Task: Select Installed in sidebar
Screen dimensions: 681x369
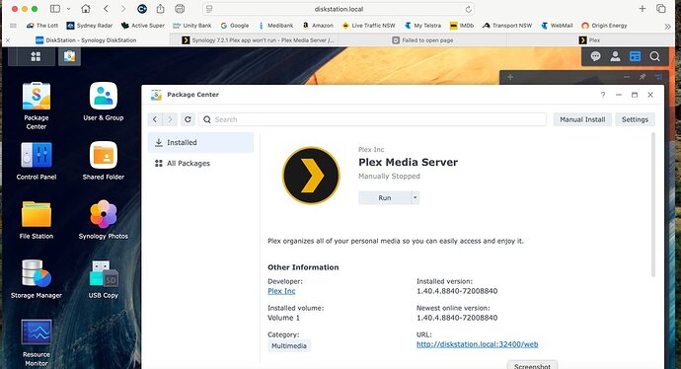Action: (x=200, y=142)
